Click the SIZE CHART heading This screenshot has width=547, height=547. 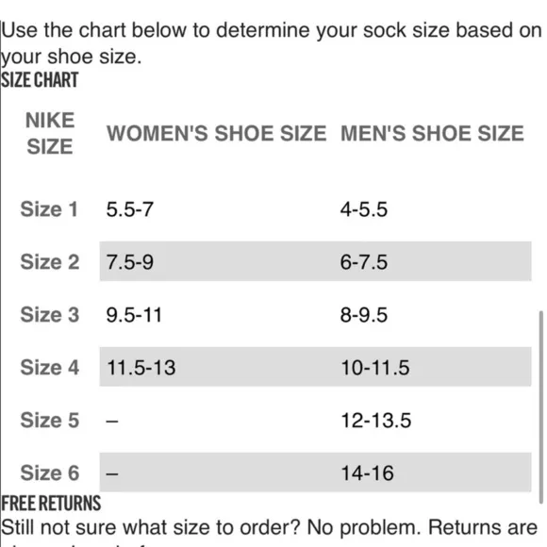[x=40, y=80]
